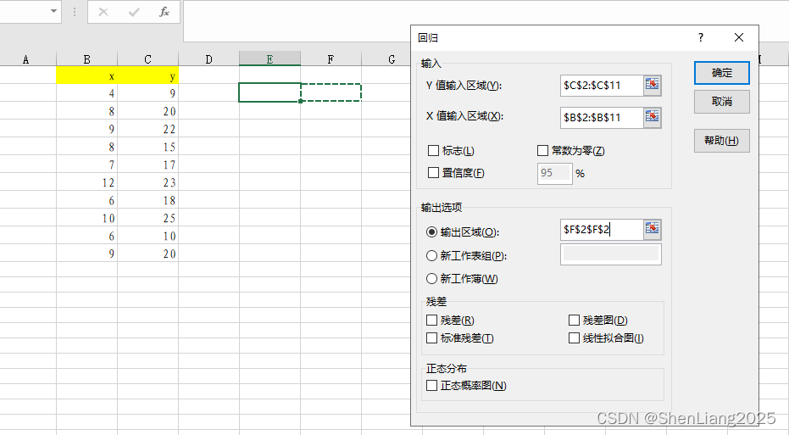789x435 pixels.
Task: Tick the 置信度(F) confidence level checkbox
Action: tap(433, 173)
